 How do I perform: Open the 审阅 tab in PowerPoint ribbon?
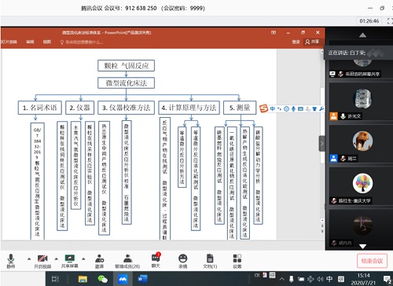point(30,42)
